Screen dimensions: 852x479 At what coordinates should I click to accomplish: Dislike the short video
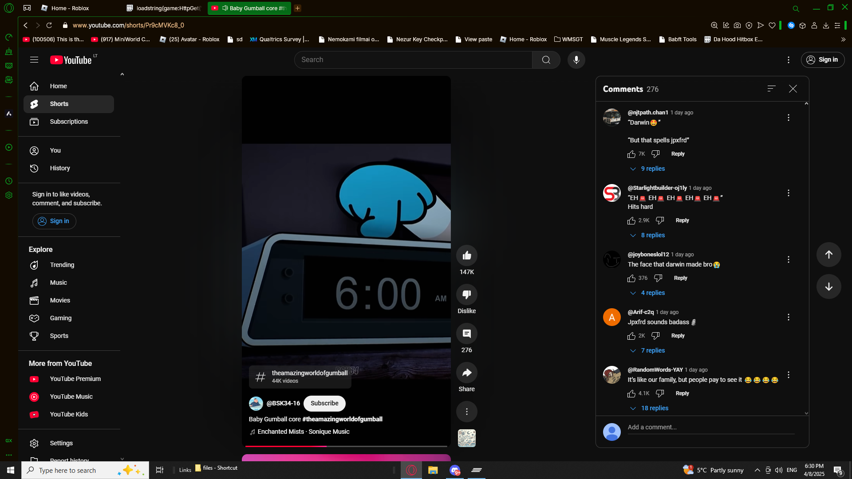[466, 294]
